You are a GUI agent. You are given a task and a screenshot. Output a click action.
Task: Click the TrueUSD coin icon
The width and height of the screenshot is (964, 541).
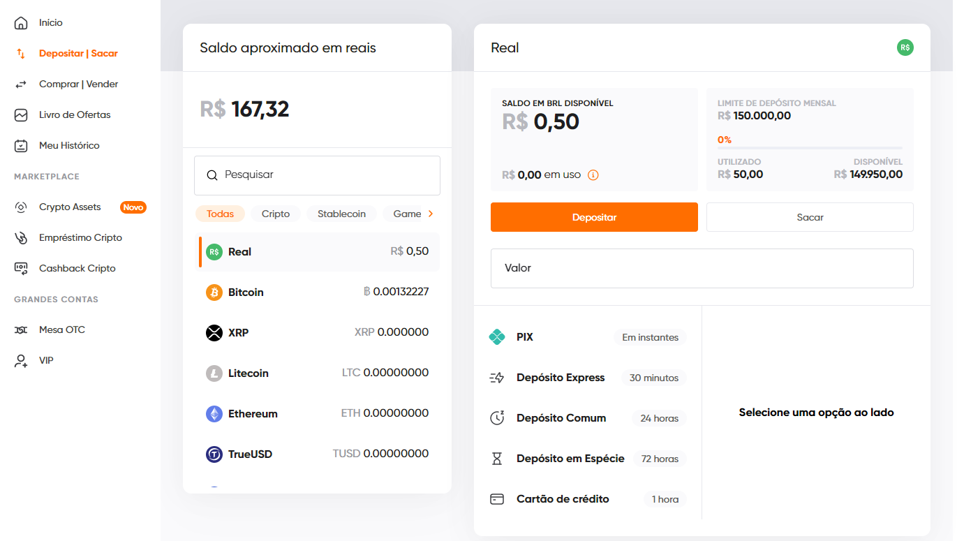click(214, 454)
